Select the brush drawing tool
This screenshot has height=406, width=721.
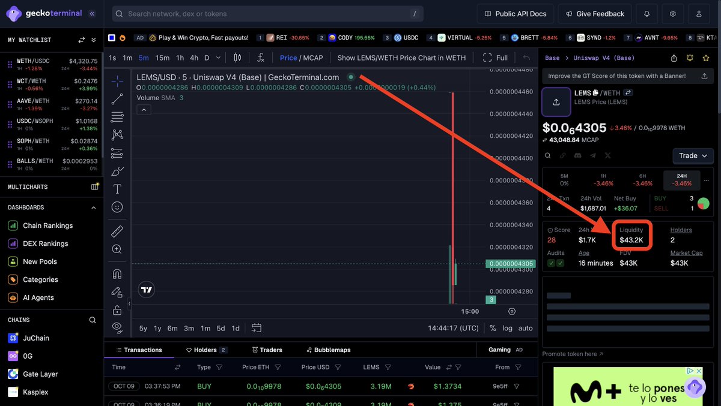(117, 171)
